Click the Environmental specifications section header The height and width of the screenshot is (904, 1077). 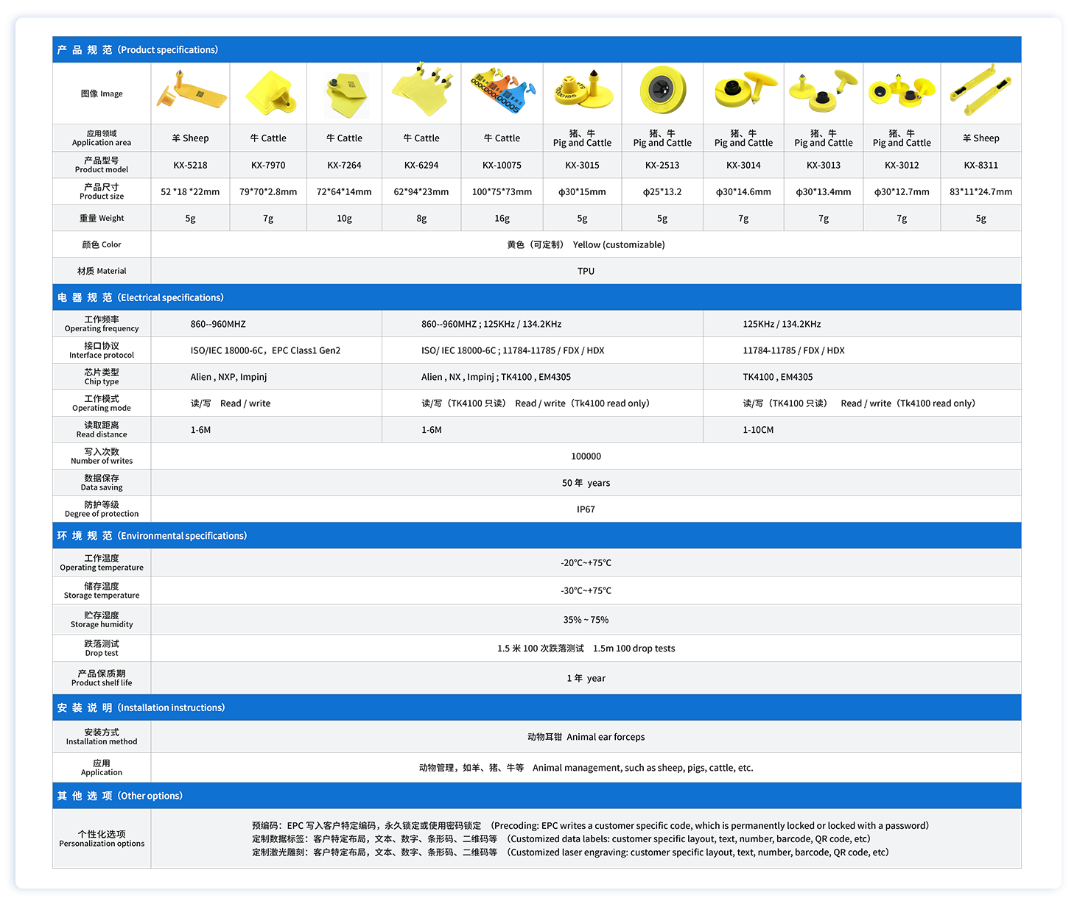(152, 536)
